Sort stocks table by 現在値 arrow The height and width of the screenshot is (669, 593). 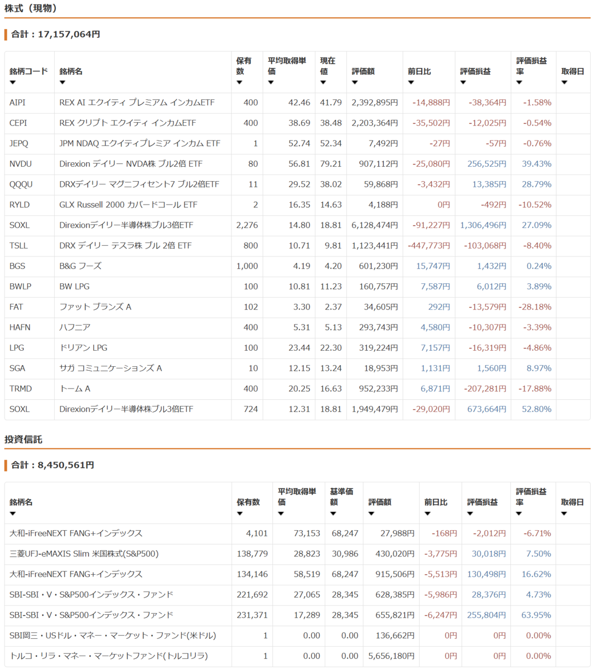(x=323, y=83)
